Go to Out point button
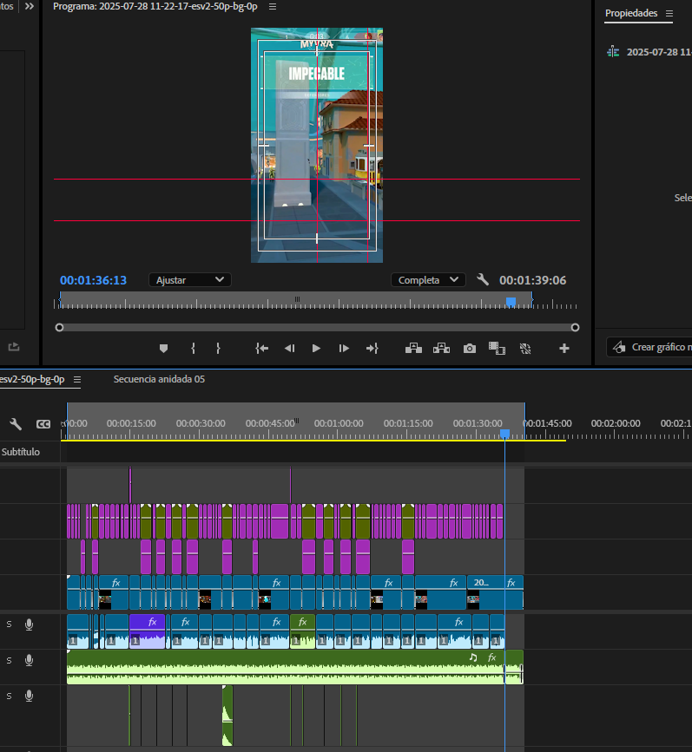The width and height of the screenshot is (692, 752). [372, 349]
